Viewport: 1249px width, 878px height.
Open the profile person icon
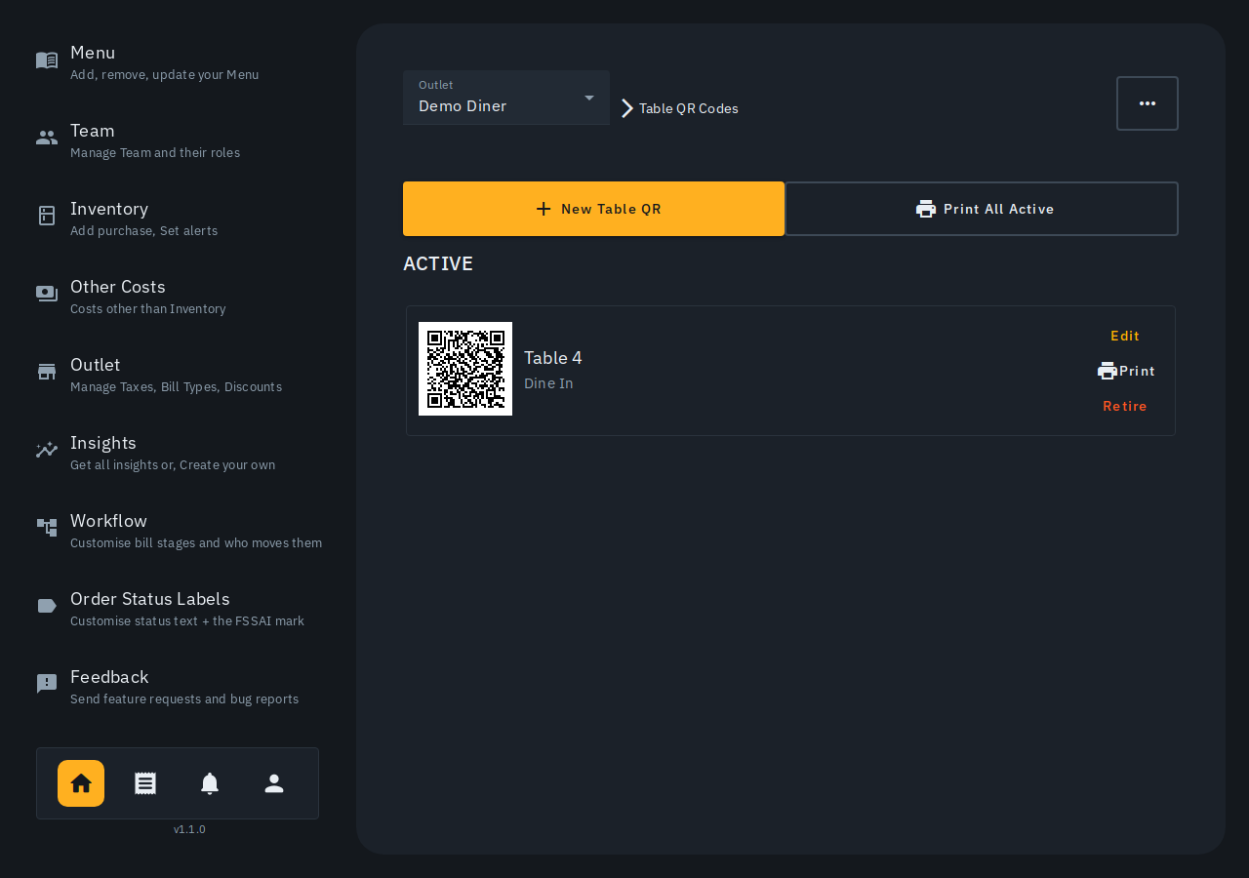coord(274,783)
